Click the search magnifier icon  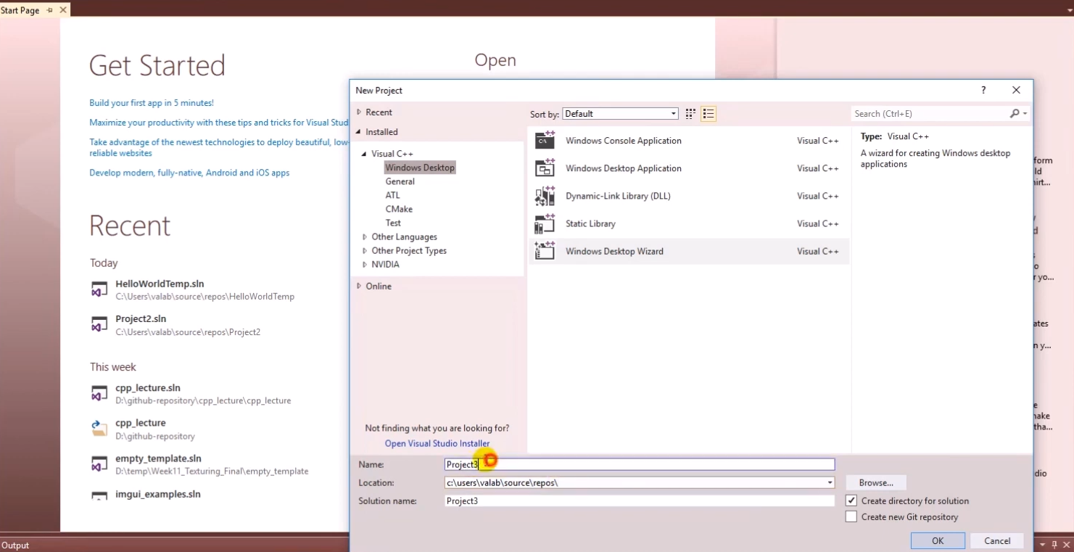pos(1014,114)
